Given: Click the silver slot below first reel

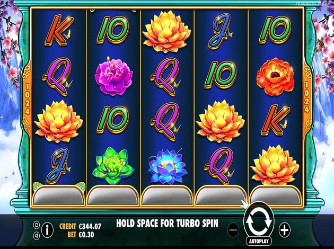Looking at the screenshot, I should click(x=58, y=196).
